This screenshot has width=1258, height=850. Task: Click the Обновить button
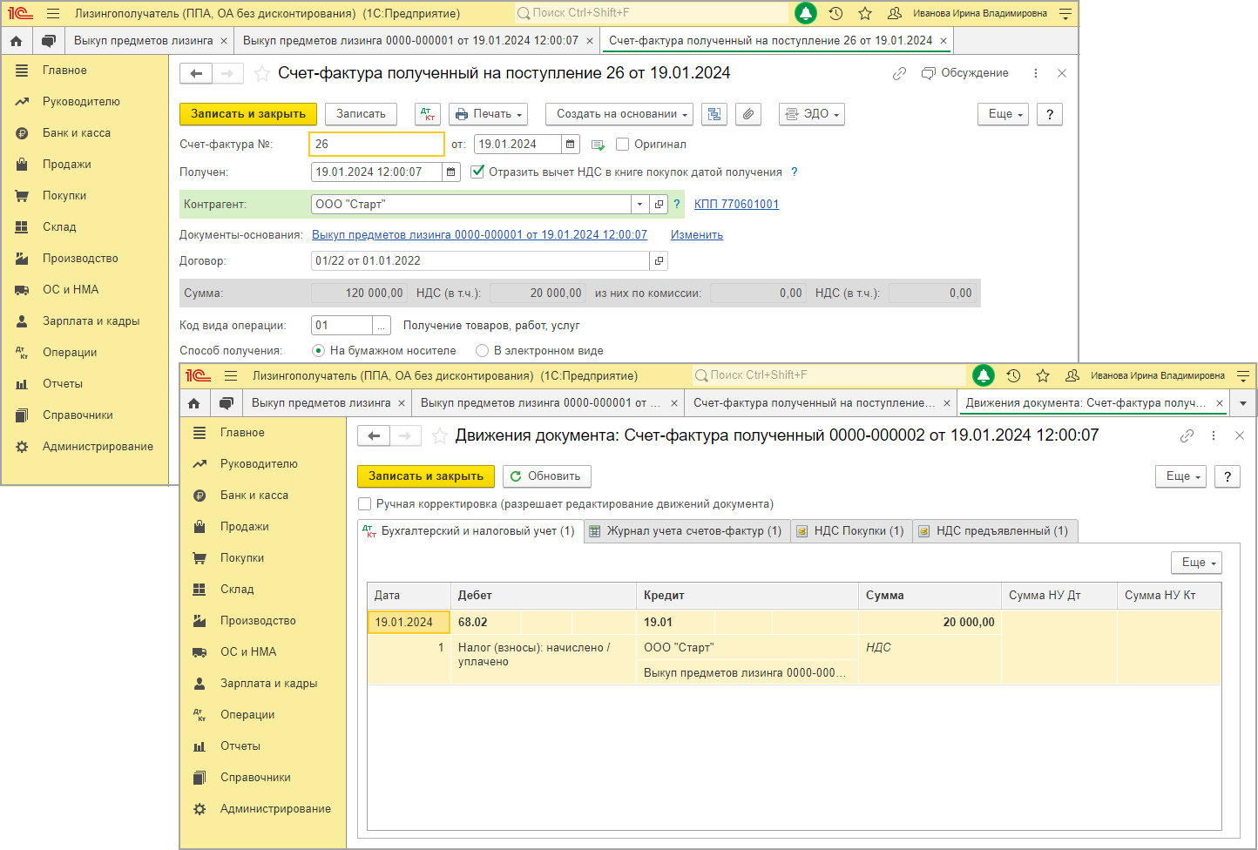click(x=546, y=476)
